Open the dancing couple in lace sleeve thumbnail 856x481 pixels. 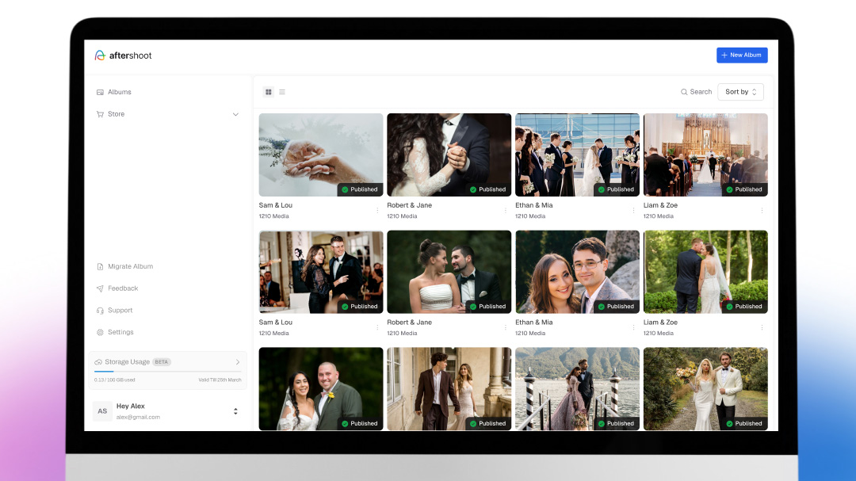point(449,155)
